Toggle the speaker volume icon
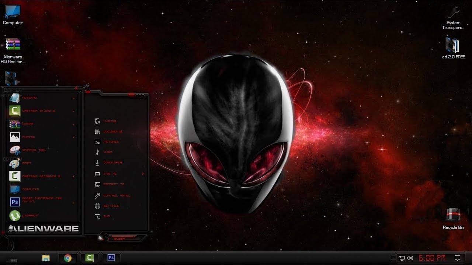 tap(410, 258)
